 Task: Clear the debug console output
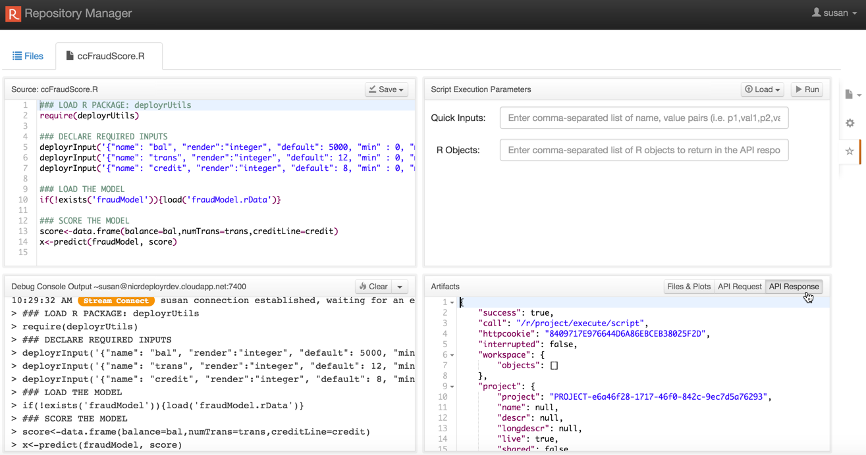point(373,287)
